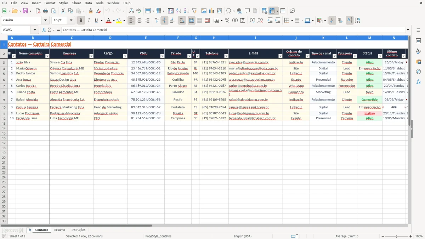Toggle Bold formatting

(81, 21)
